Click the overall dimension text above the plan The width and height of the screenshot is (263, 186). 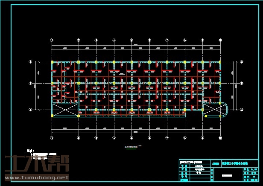coord(135,45)
